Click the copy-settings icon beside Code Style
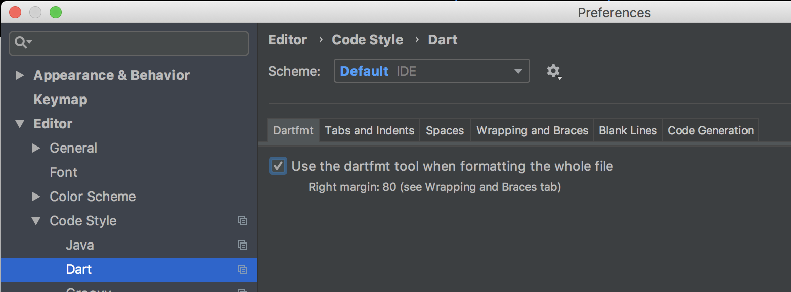 242,221
